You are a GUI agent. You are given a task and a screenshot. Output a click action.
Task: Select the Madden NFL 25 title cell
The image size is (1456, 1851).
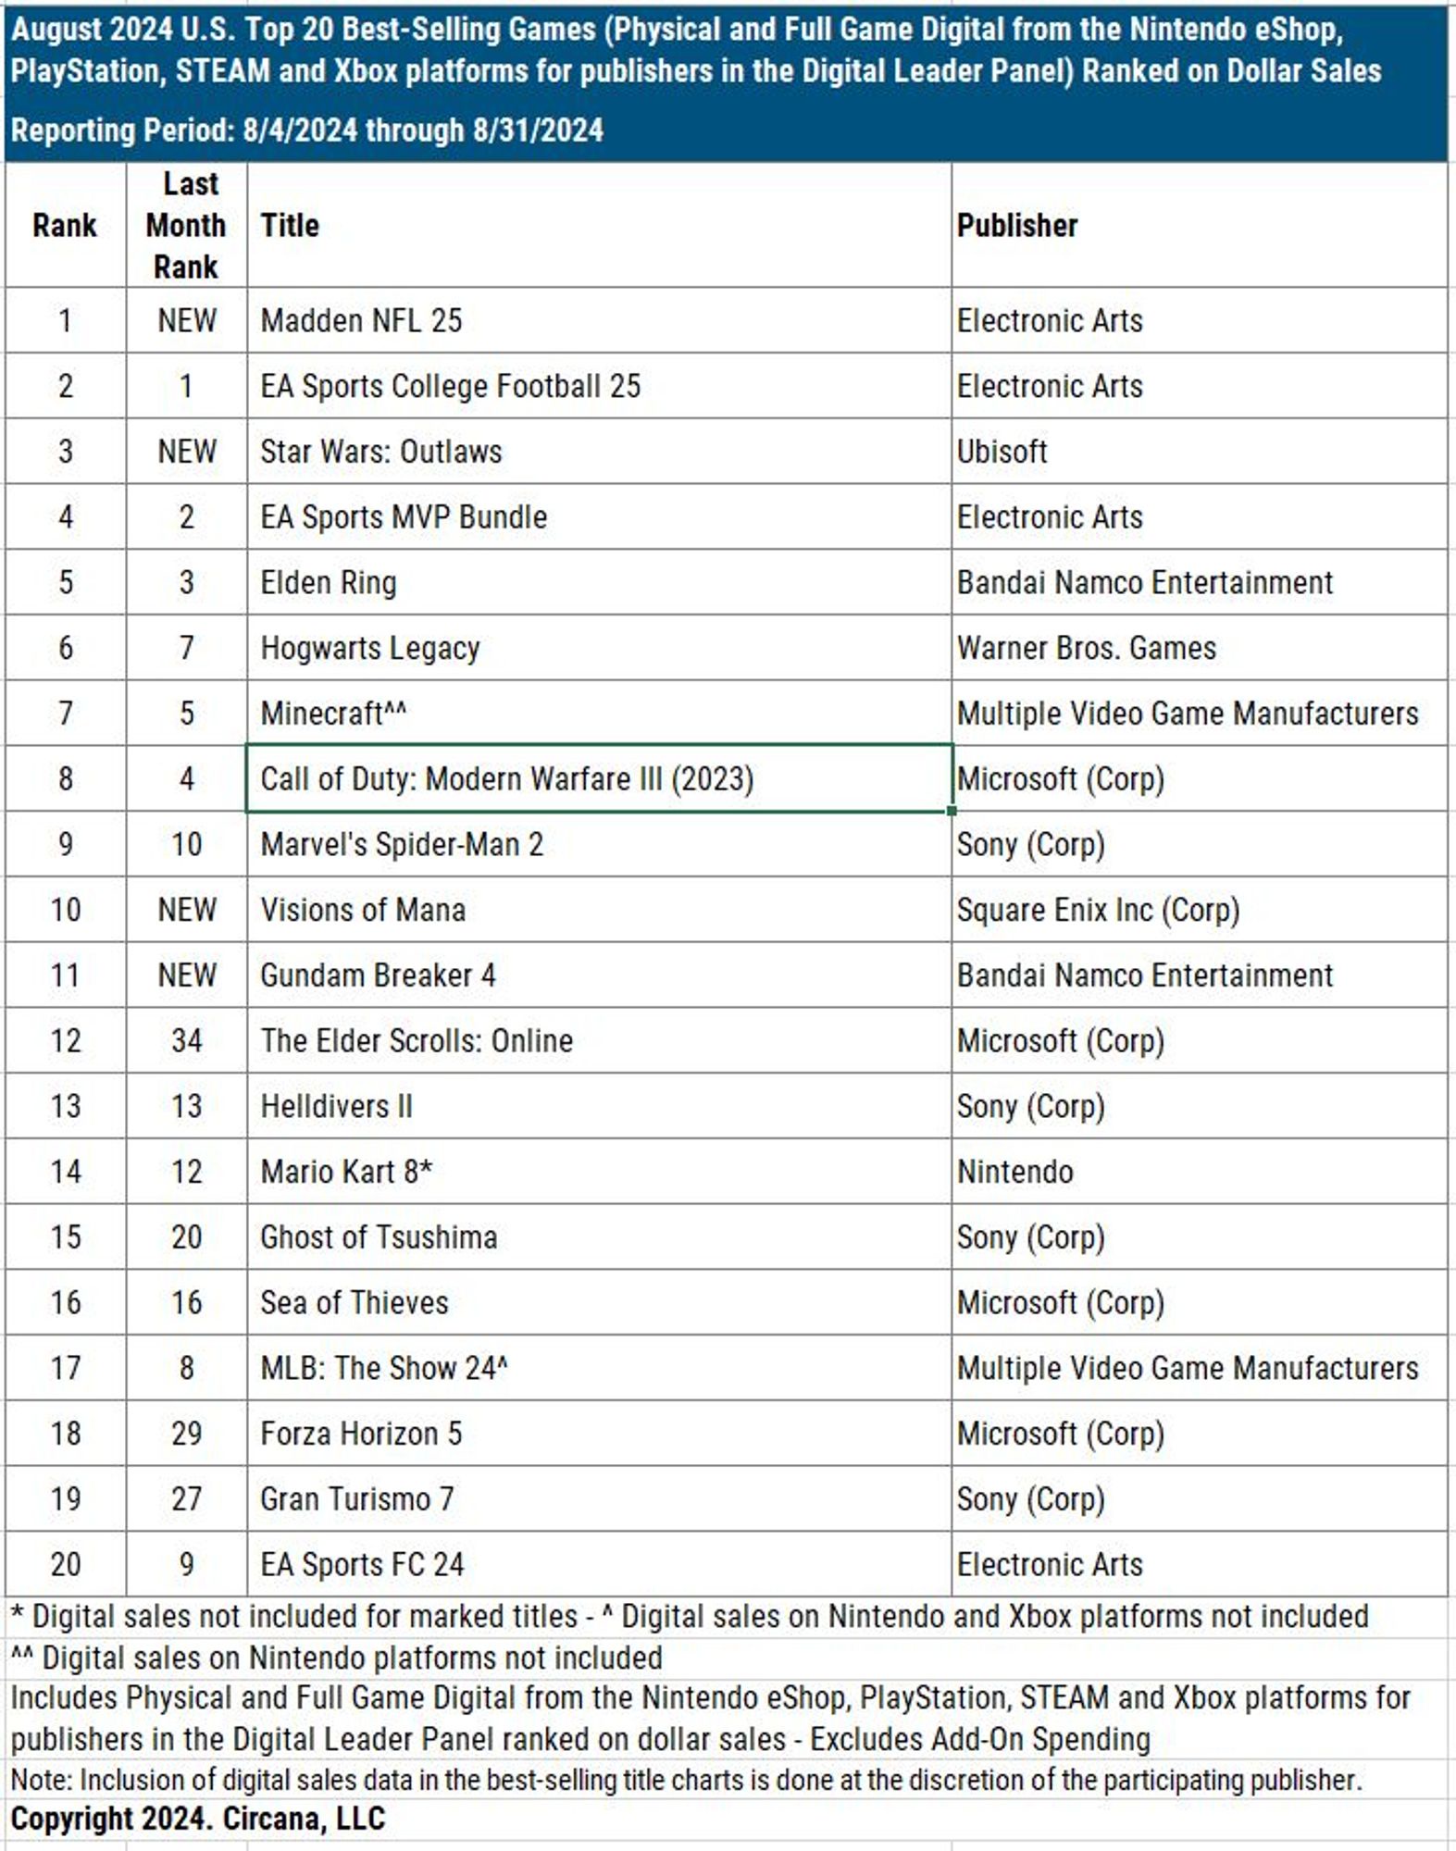click(599, 320)
